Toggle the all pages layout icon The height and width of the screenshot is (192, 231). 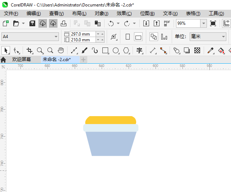click(x=154, y=37)
